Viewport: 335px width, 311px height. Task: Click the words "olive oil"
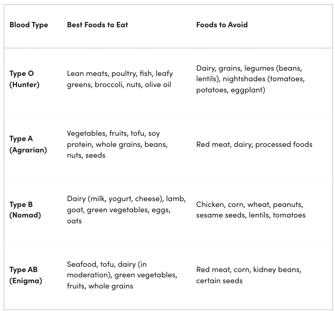point(158,85)
